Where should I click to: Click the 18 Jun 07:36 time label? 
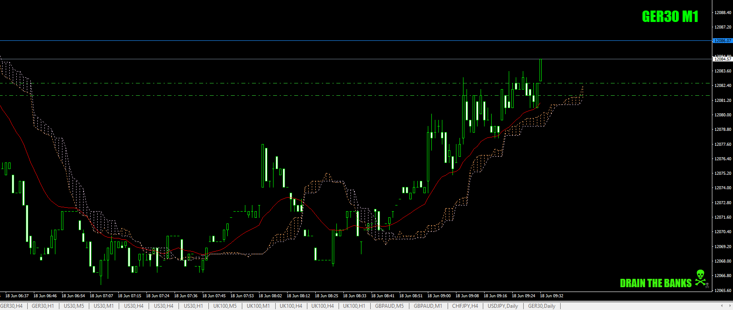pos(186,296)
